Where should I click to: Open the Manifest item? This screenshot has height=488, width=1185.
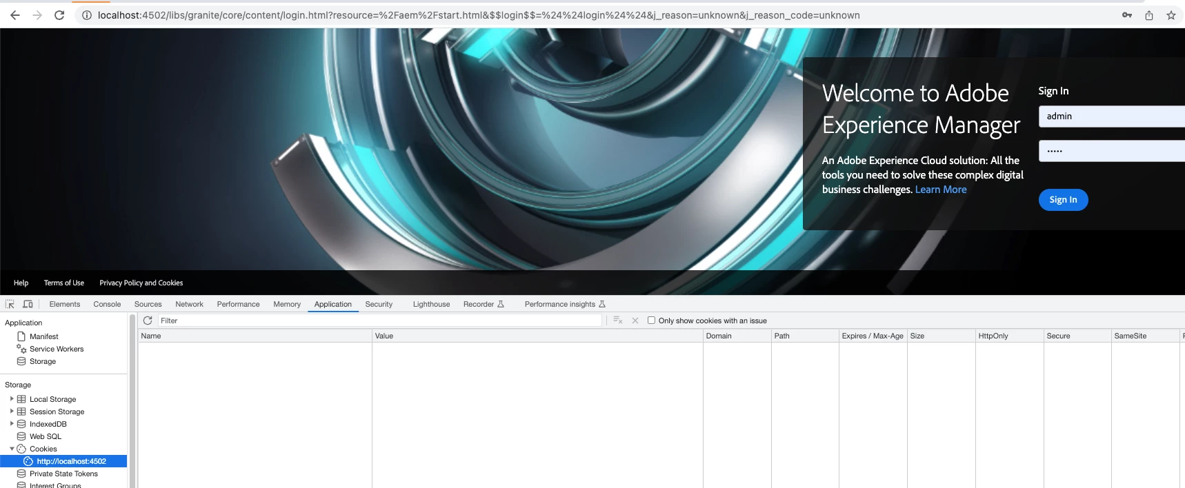pyautogui.click(x=44, y=336)
